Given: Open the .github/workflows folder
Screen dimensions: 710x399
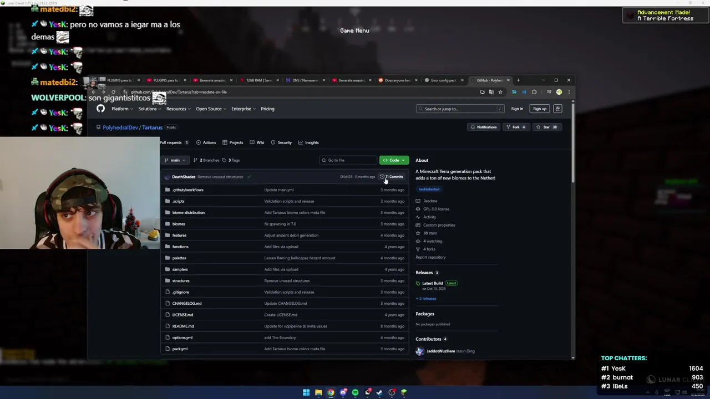Looking at the screenshot, I should point(187,190).
